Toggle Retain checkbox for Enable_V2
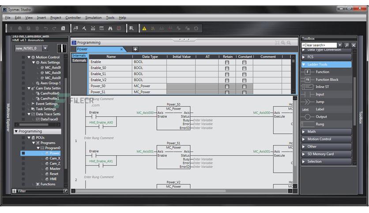 pyautogui.click(x=227, y=81)
